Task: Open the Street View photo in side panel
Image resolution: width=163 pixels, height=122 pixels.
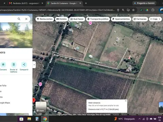Action: [x=16, y=35]
